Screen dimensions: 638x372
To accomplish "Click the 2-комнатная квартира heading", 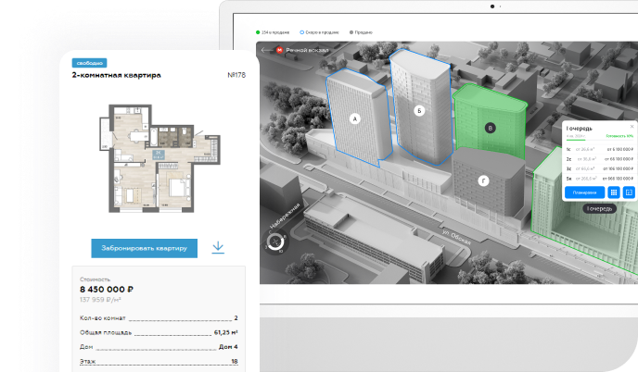I will (x=116, y=75).
